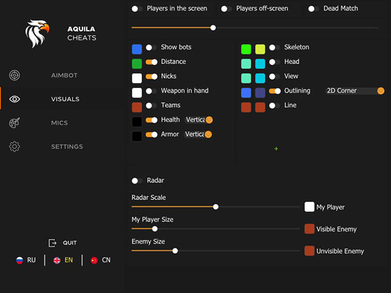Click the Visible Enemy color swatch
Viewport: 391px width, 293px height.
click(309, 229)
